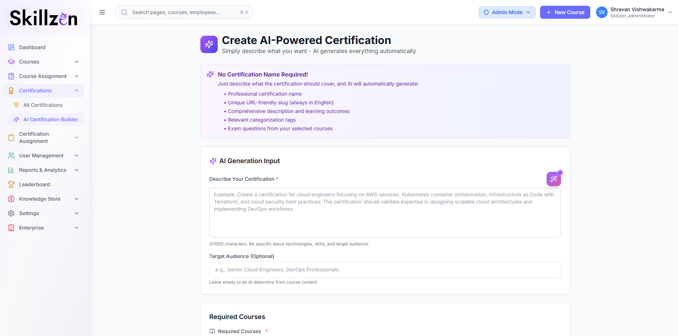
Task: Click the Knowledge Store brain icon
Action: (x=11, y=199)
